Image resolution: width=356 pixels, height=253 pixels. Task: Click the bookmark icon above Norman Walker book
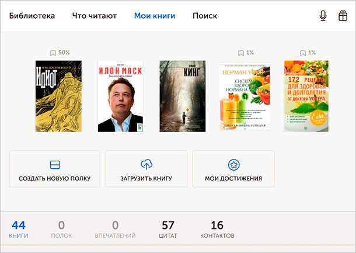click(241, 53)
